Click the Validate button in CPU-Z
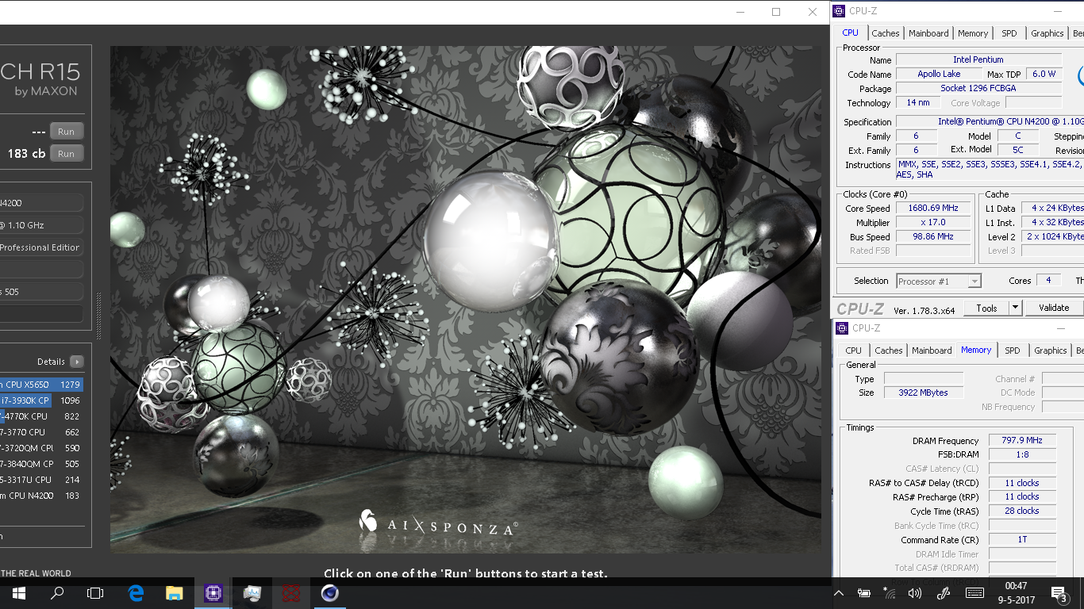1084x609 pixels. 1054,308
